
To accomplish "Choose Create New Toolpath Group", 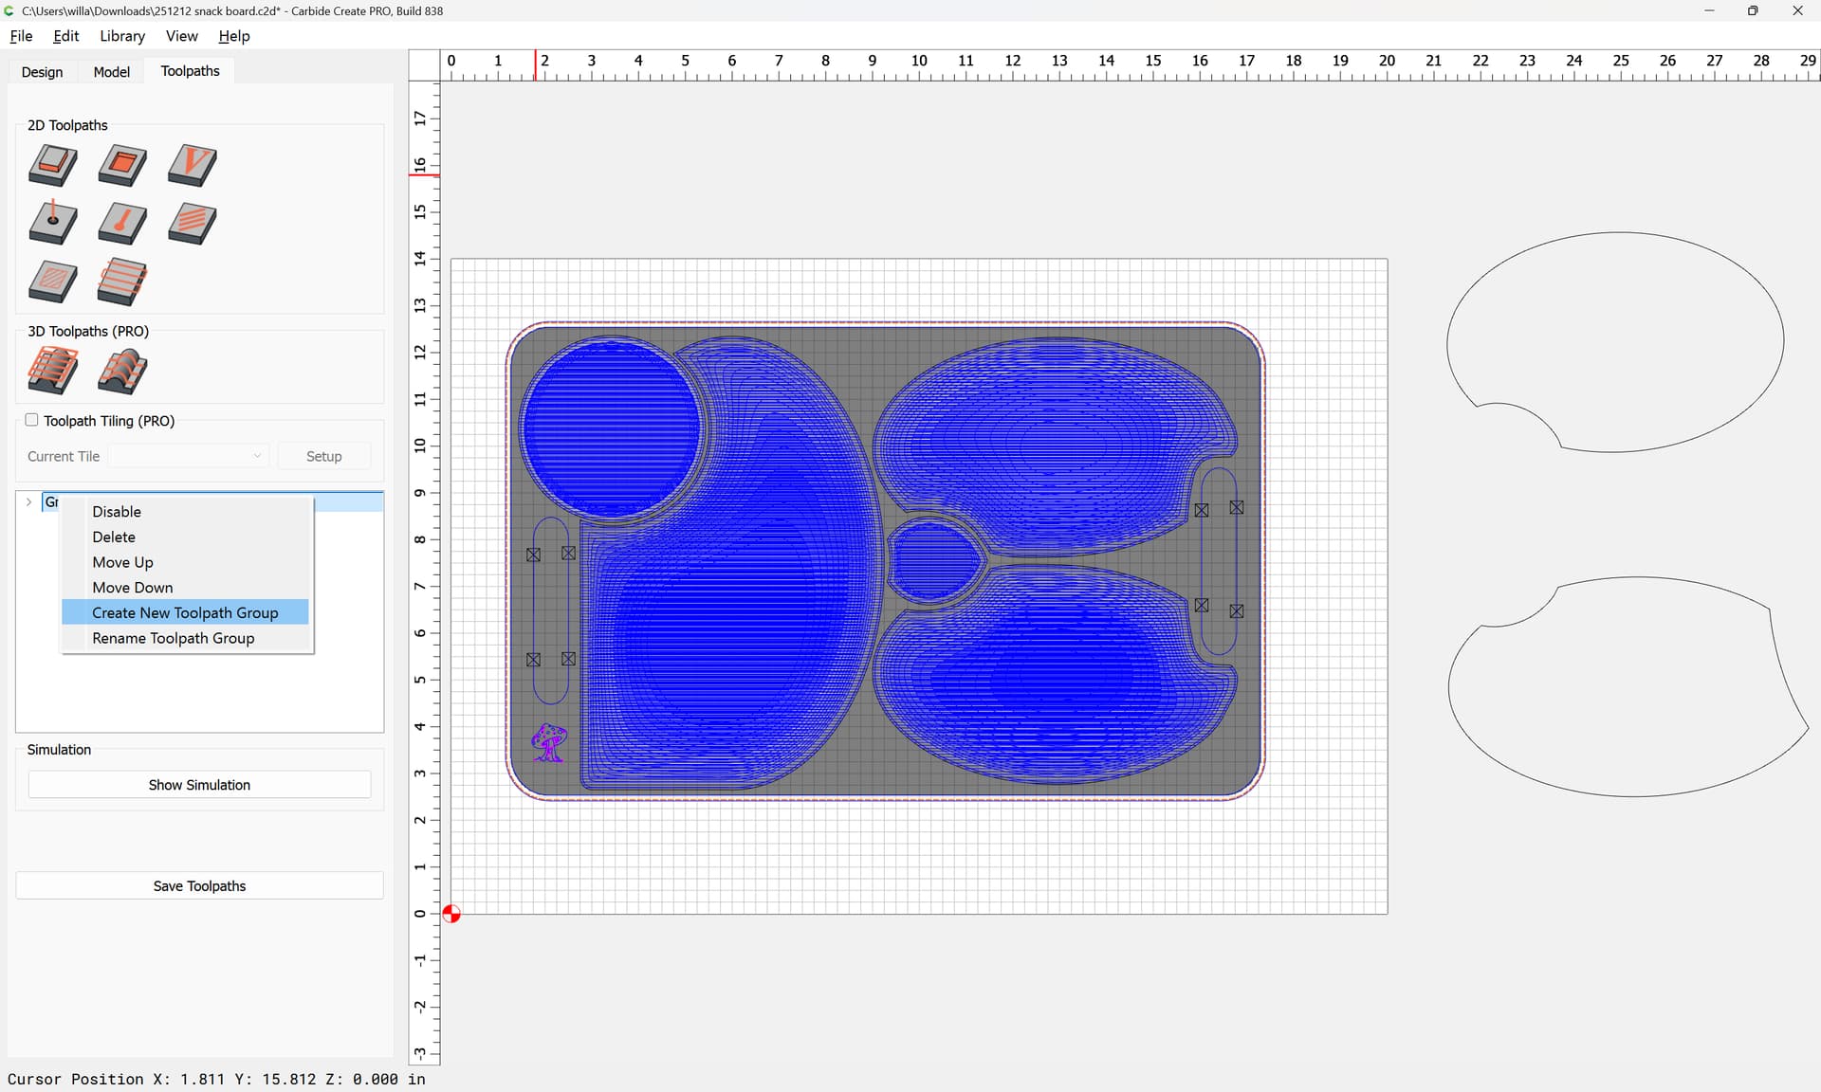I will [185, 612].
